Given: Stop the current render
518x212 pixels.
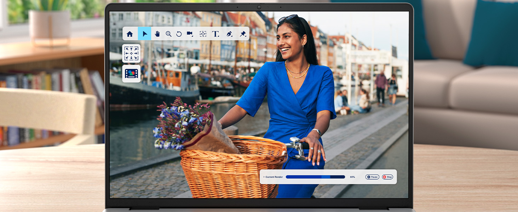Looking at the screenshot, I should click(387, 177).
